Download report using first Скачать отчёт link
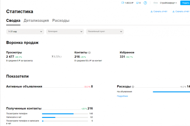 click(159, 12)
